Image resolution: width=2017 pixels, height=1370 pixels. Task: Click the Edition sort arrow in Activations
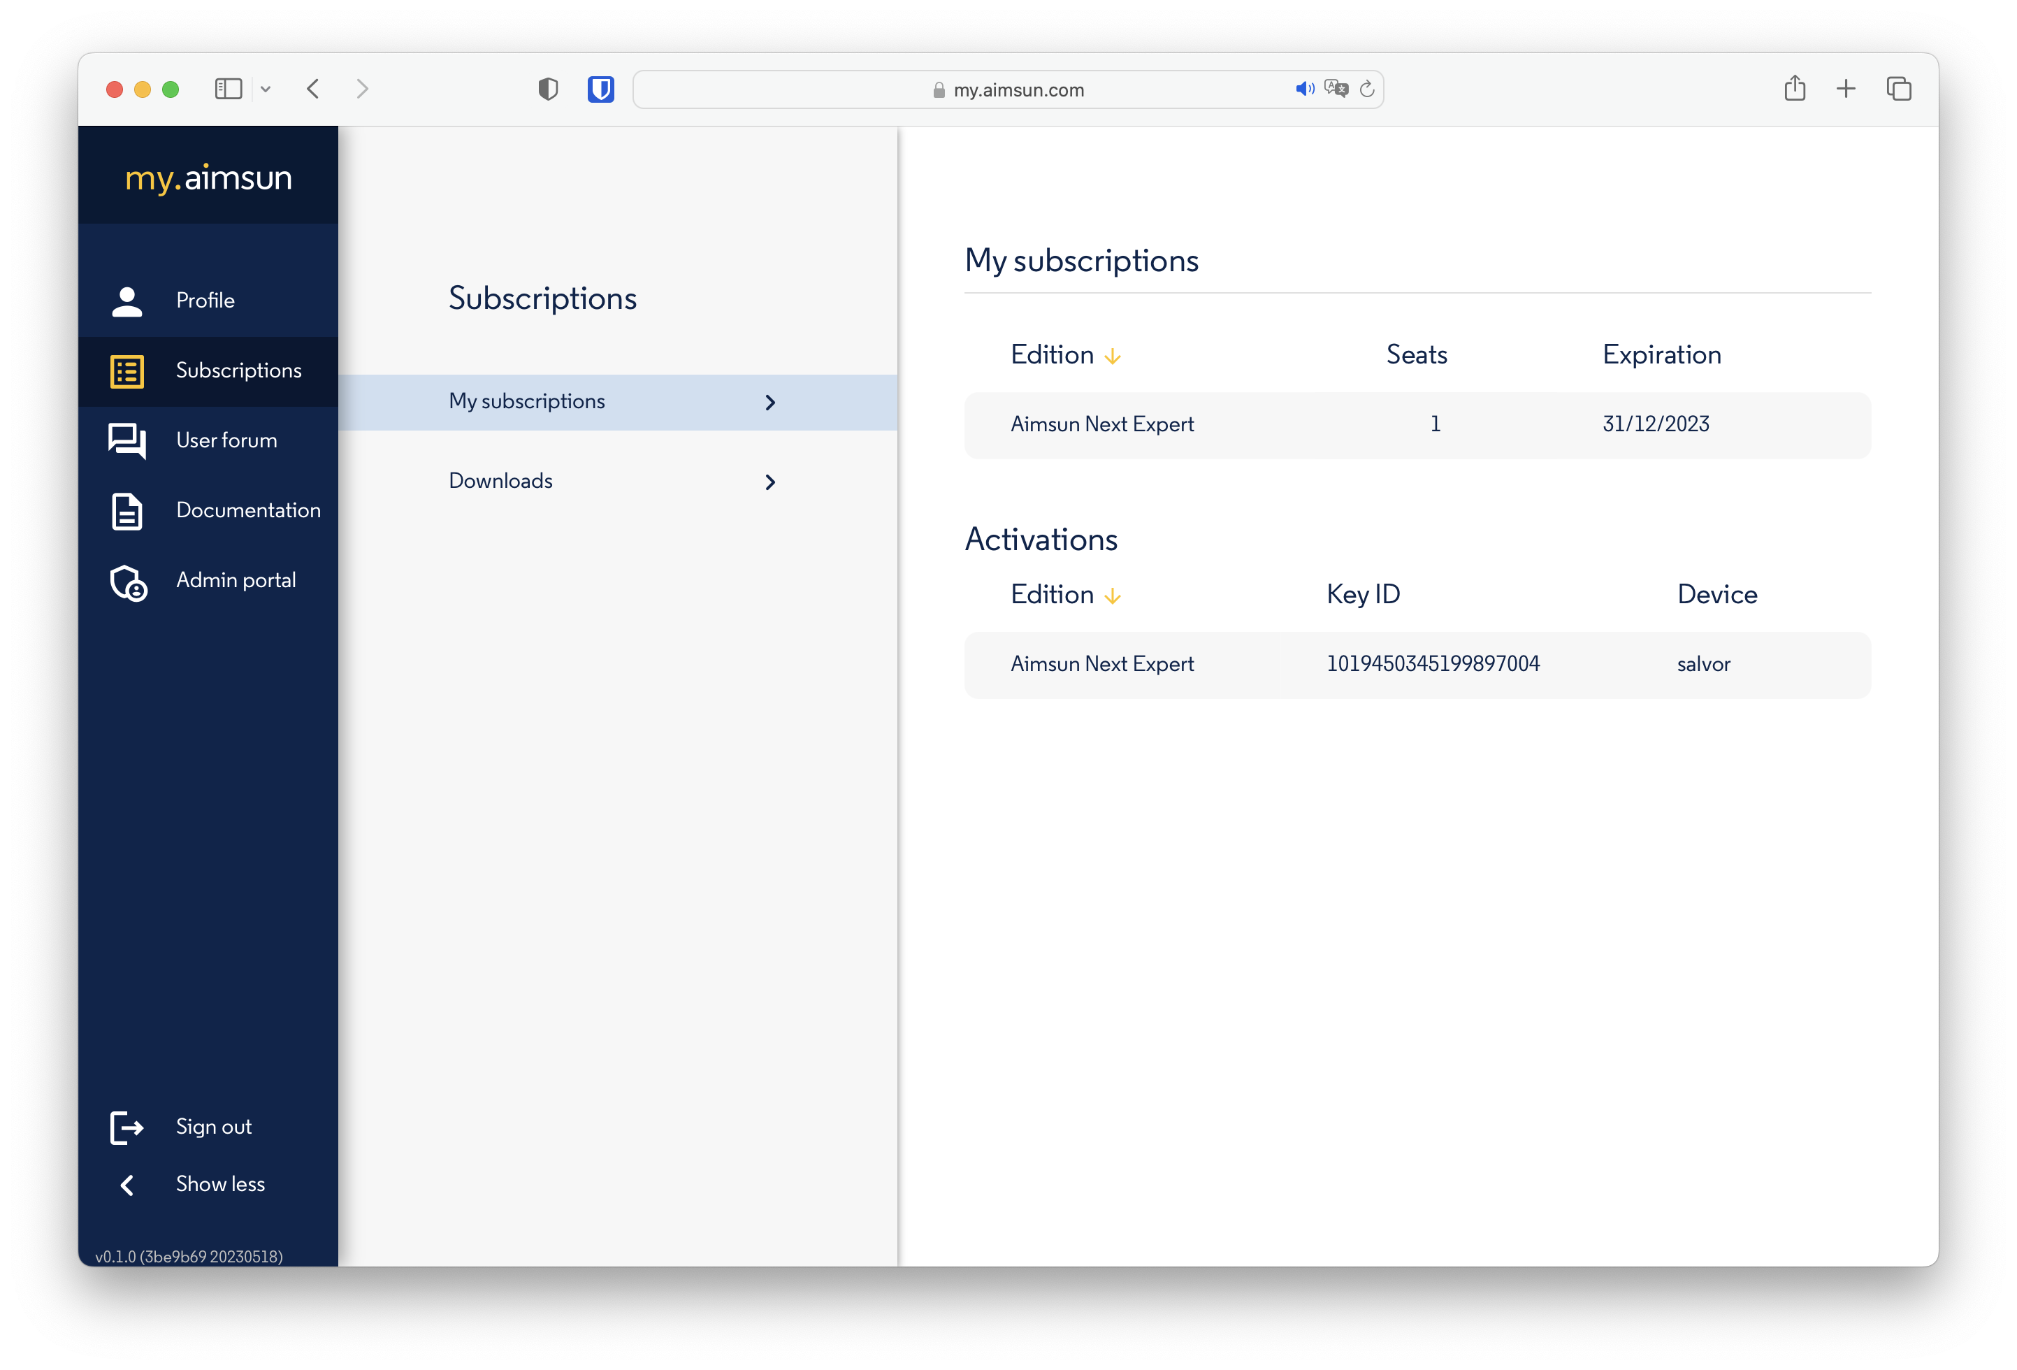pos(1113,595)
